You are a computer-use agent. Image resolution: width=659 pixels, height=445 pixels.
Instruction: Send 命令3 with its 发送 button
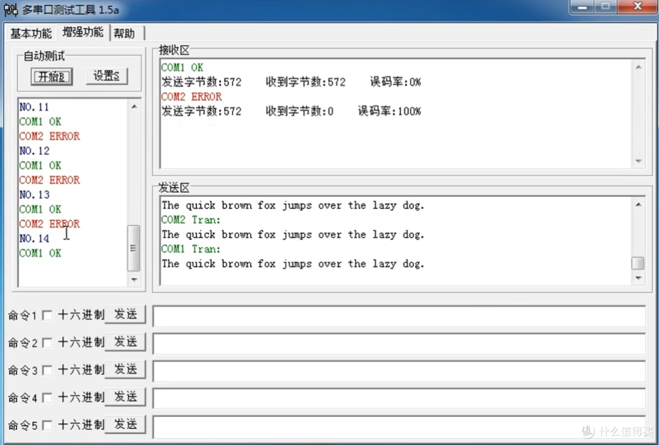click(125, 369)
